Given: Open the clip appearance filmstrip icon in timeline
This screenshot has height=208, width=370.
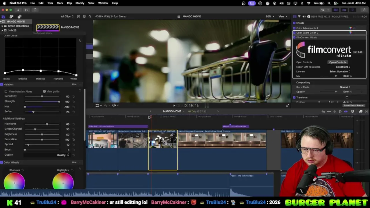Looking at the screenshot, I should point(353,112).
